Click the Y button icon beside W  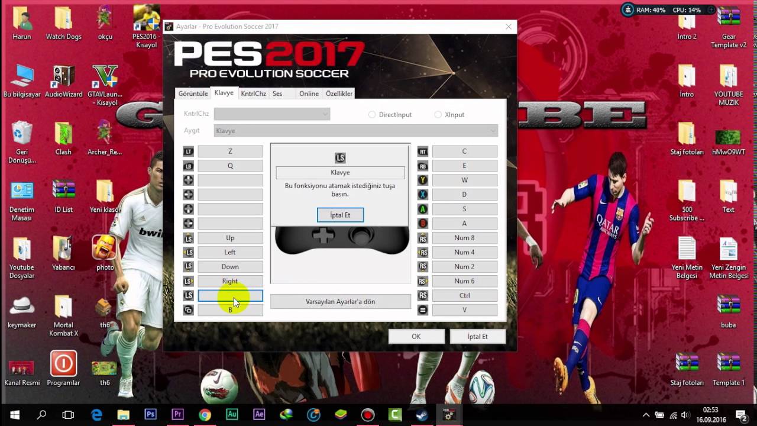click(423, 180)
